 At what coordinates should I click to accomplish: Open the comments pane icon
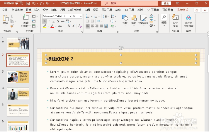pyautogui.click(x=205, y=10)
